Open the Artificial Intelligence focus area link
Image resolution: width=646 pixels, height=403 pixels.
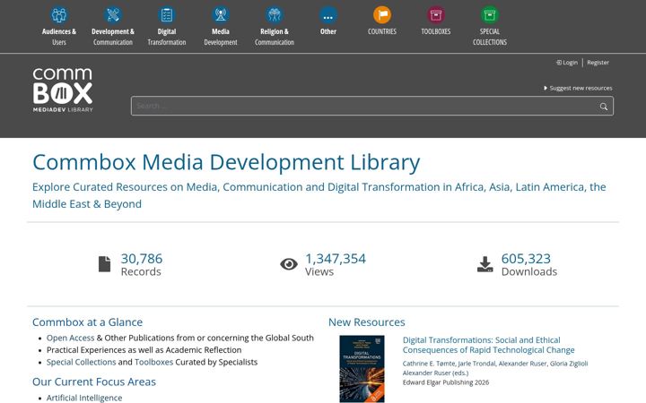(84, 398)
